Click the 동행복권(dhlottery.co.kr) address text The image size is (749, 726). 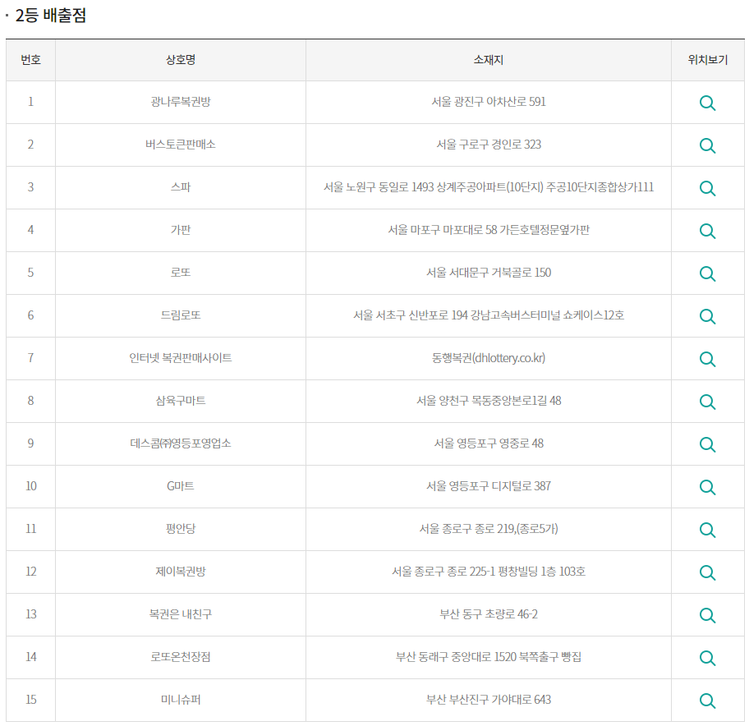(488, 358)
